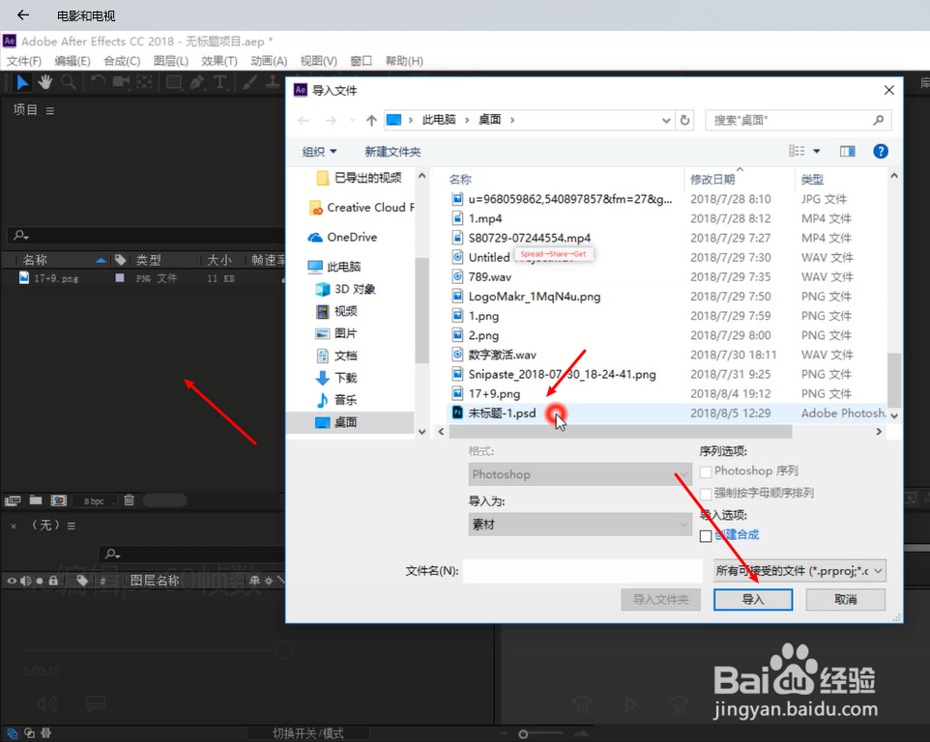The image size is (930, 742).
Task: Create a new composition from project panel
Action: [59, 500]
